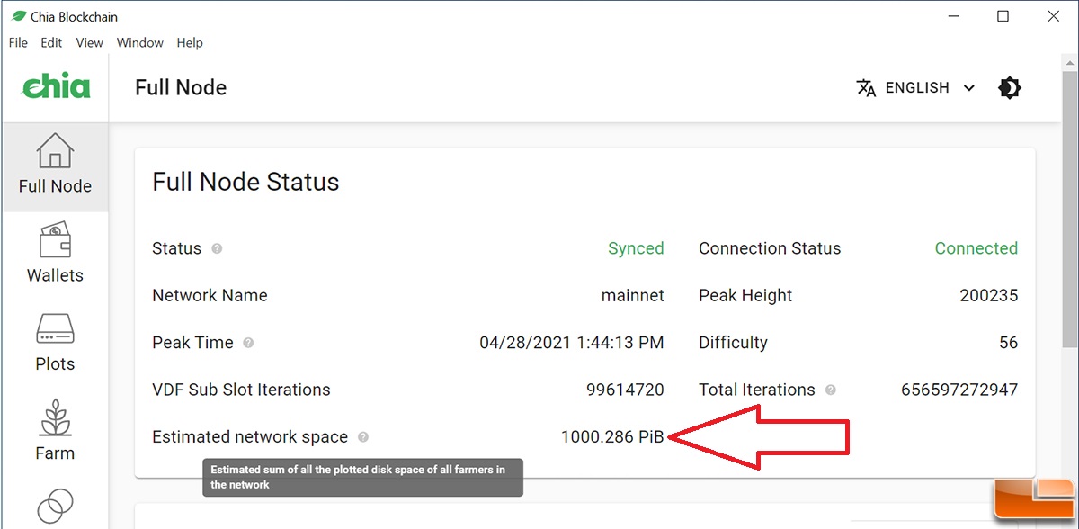Viewport: 1079px width, 529px height.
Task: Select the Peak Height value 200235
Action: tap(989, 295)
